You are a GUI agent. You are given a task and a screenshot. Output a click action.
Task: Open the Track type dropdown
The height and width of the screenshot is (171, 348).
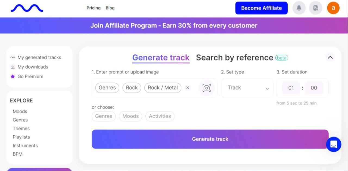click(x=247, y=88)
